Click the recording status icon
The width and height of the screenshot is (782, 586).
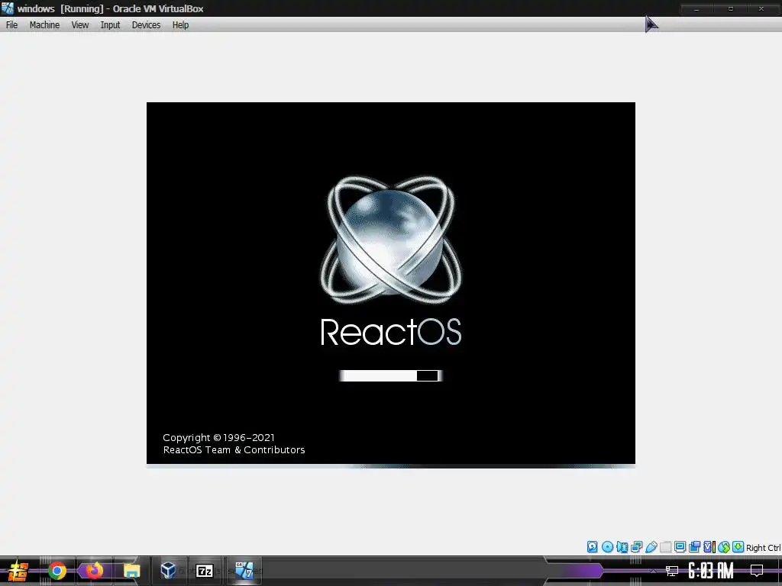coord(694,547)
